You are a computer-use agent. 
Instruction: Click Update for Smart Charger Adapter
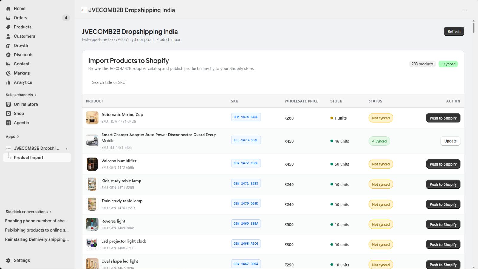(450, 141)
